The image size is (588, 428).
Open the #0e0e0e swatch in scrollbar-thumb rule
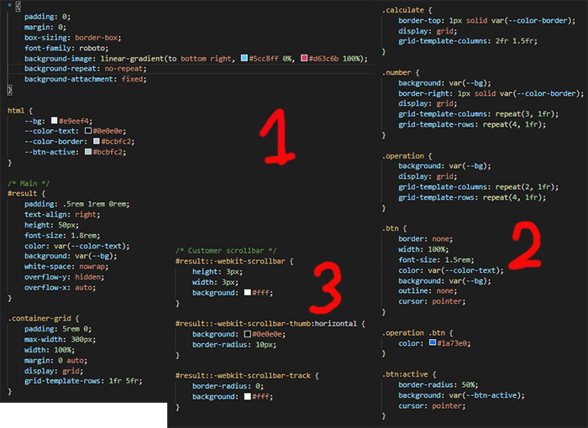coord(248,334)
